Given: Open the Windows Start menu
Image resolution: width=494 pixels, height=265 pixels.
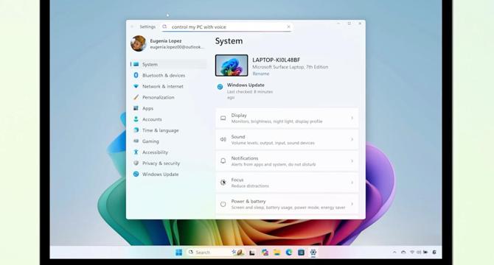Looking at the screenshot, I should (179, 252).
